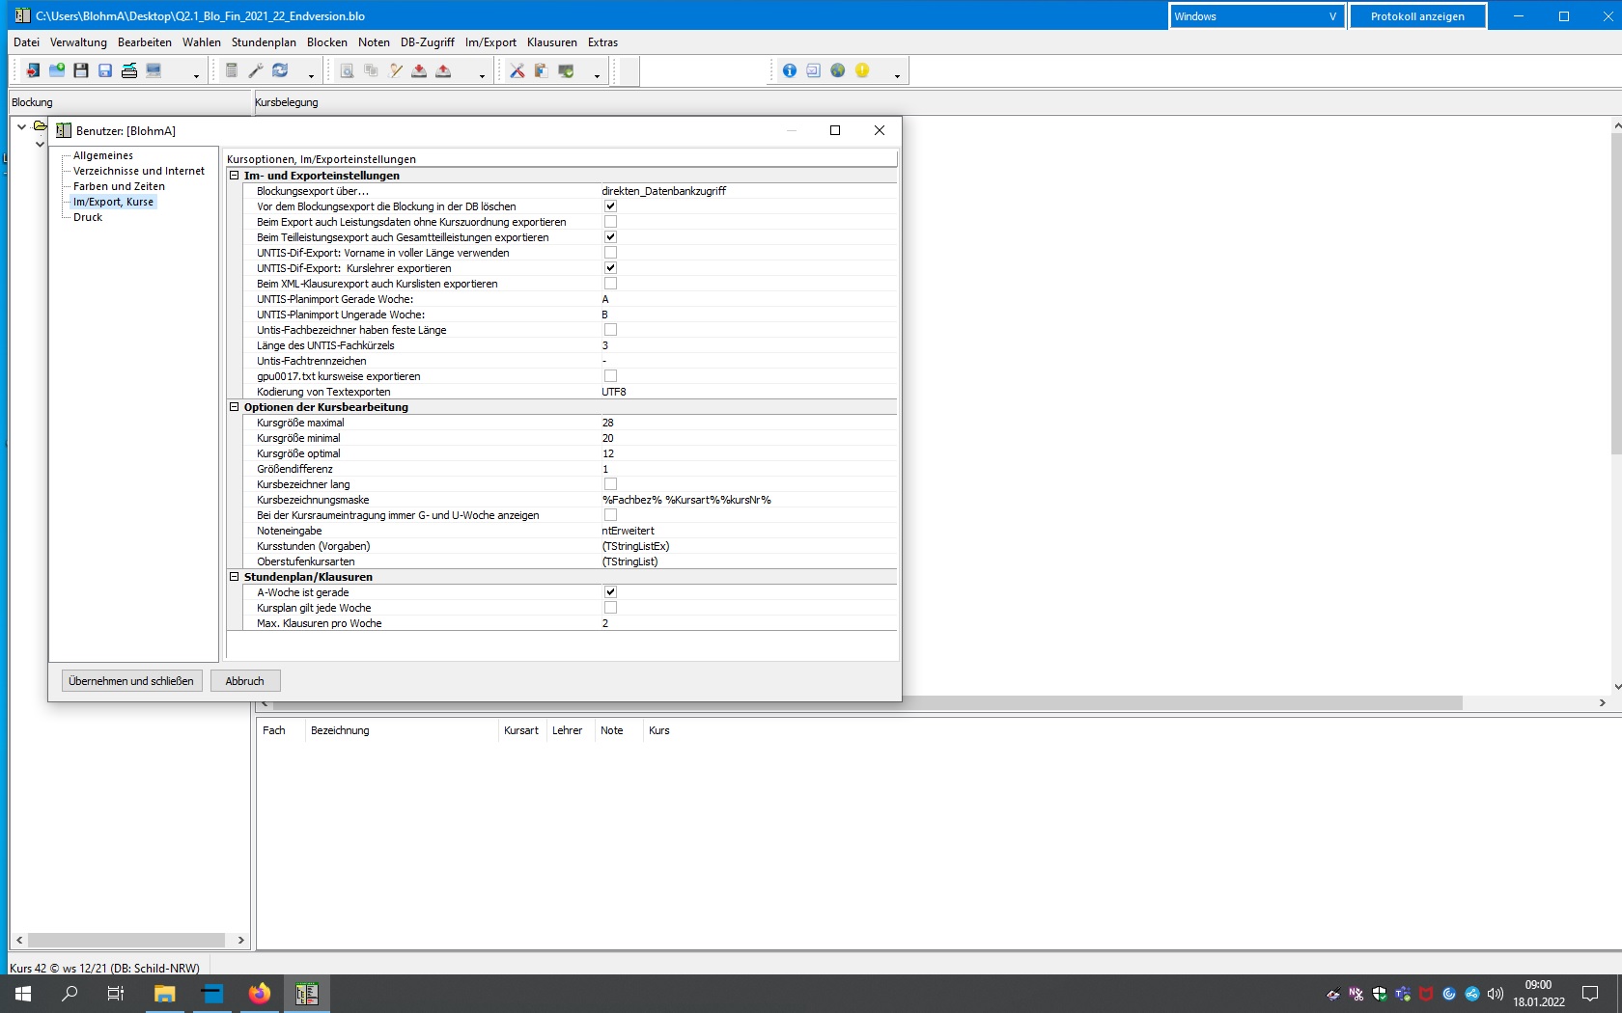Viewport: 1622px width, 1013px height.
Task: Click the red upload arrow toolbar icon
Action: tap(443, 70)
